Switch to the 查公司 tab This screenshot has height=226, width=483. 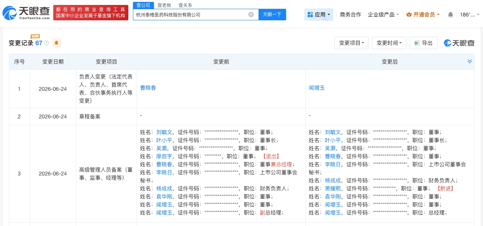click(x=143, y=5)
